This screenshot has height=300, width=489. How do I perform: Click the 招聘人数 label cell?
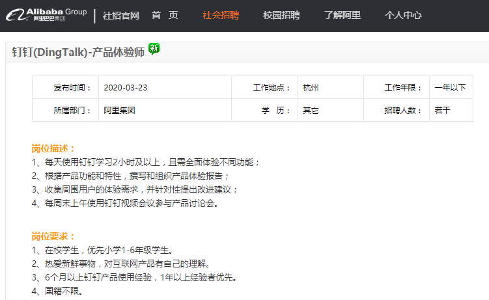click(397, 110)
